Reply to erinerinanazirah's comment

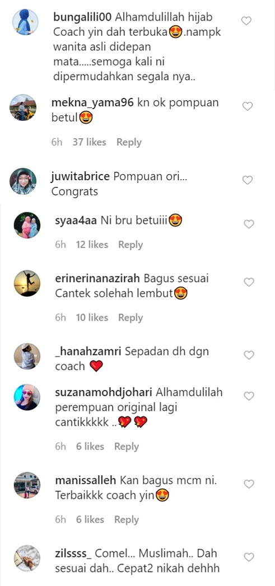point(130,318)
